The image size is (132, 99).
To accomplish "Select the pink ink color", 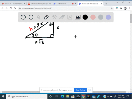I will click(x=93, y=17).
